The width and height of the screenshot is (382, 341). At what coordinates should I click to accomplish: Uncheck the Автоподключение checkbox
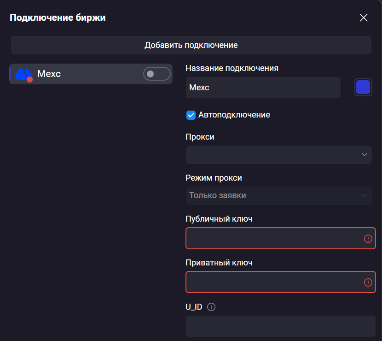pos(191,115)
